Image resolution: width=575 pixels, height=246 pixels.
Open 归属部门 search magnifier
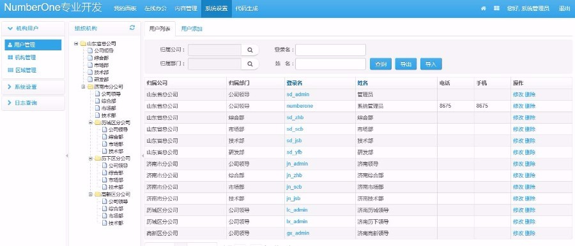click(x=250, y=64)
